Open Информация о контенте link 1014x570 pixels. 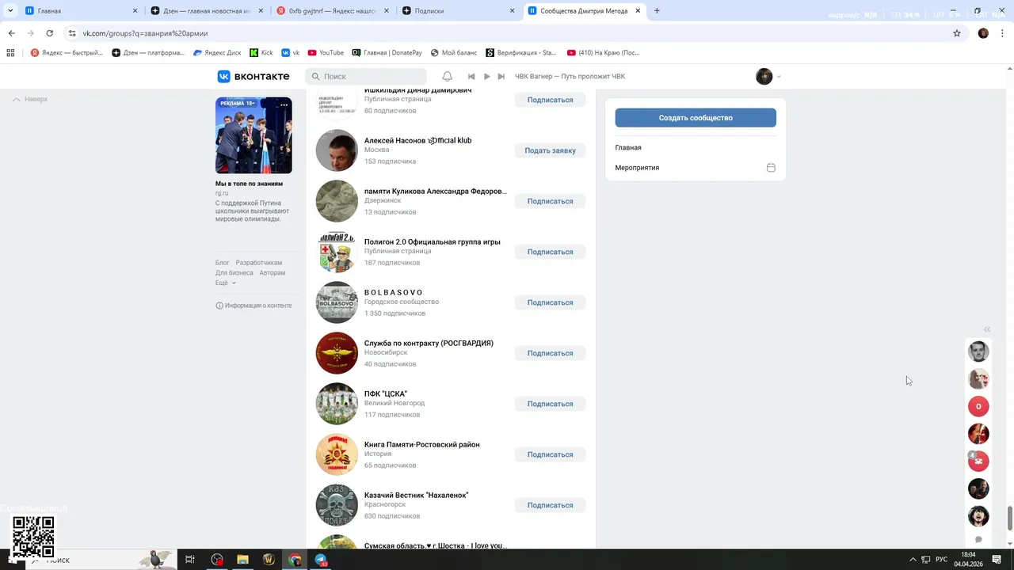[253, 306]
